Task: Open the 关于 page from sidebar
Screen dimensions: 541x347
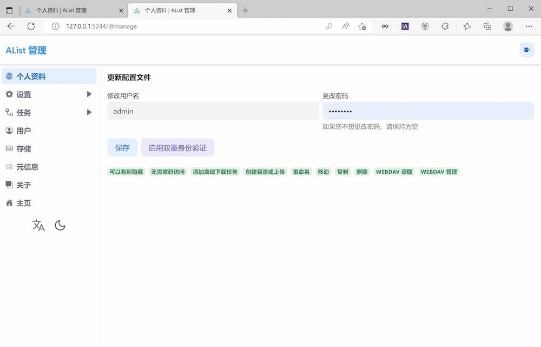Action: pos(23,185)
